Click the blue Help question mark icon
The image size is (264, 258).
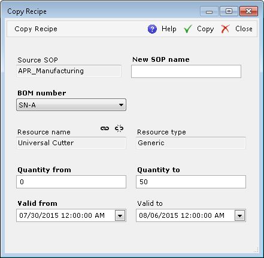(152, 29)
